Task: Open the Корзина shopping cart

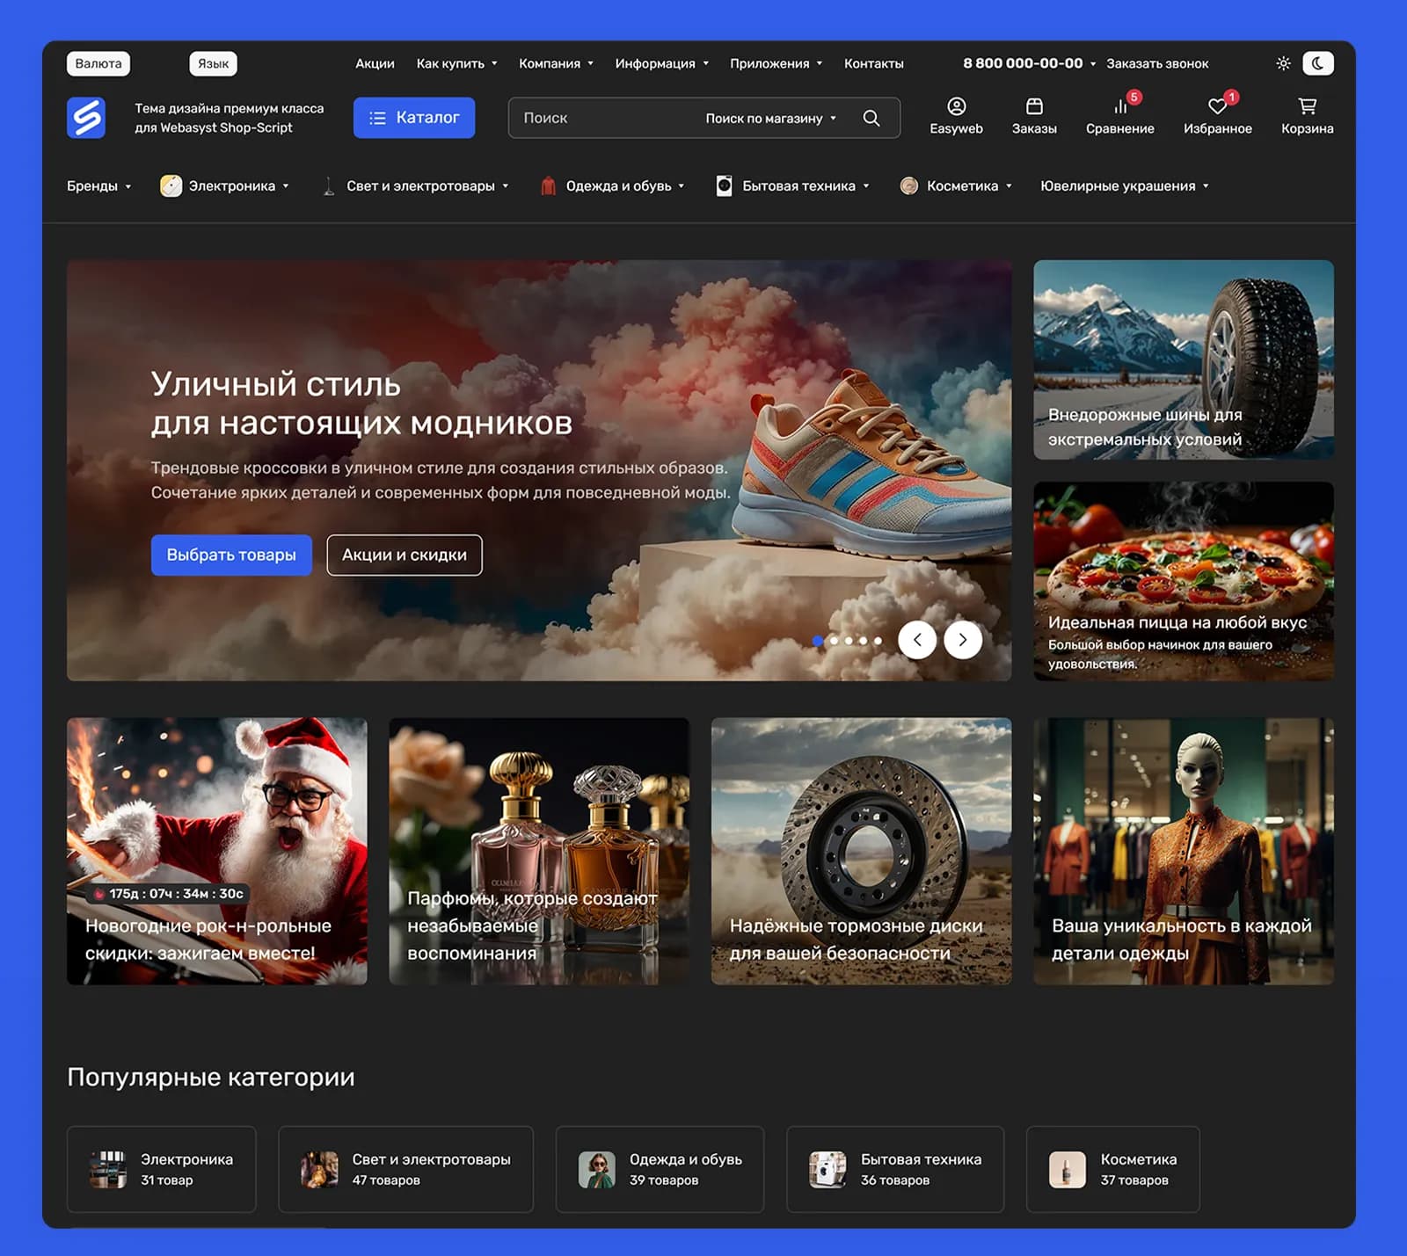Action: (1308, 107)
